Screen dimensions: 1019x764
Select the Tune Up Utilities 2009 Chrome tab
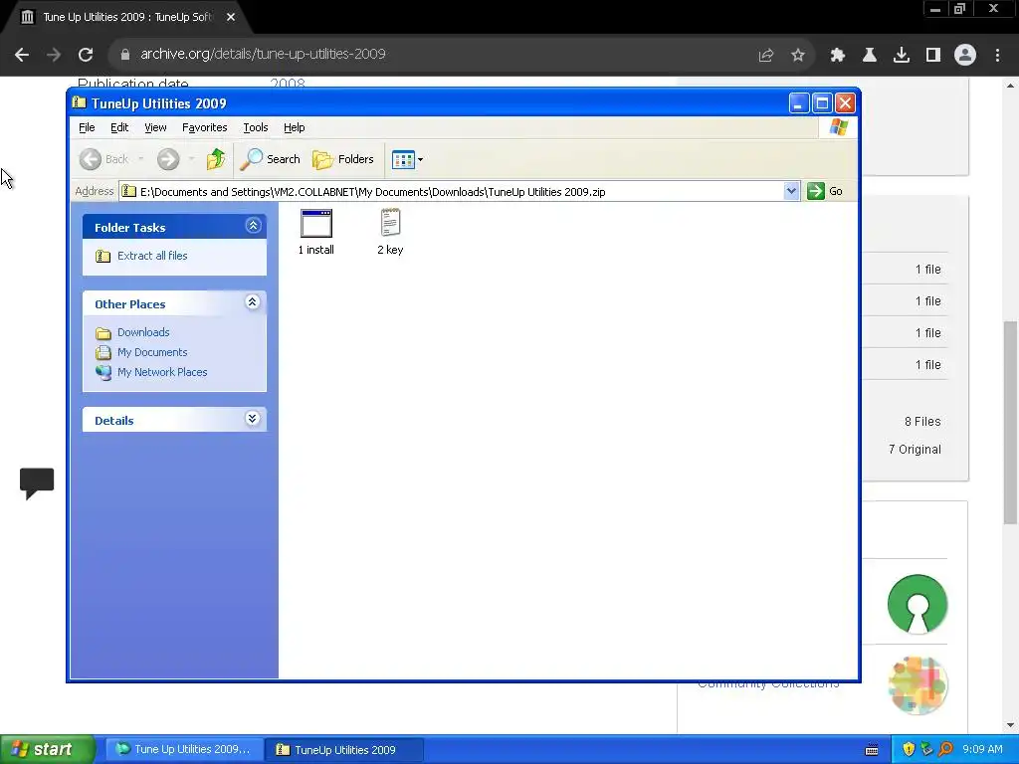coord(126,17)
